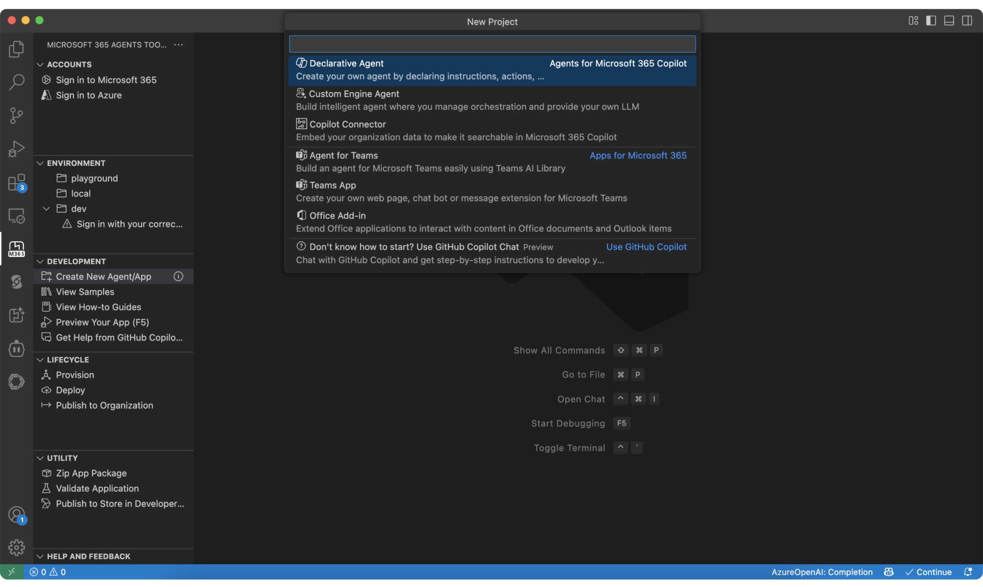This screenshot has height=587, width=983.
Task: Click the 'Sign in with your correct' warning
Action: tap(114, 224)
